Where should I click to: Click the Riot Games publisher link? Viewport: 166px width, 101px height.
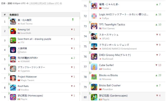[x=108, y=28]
